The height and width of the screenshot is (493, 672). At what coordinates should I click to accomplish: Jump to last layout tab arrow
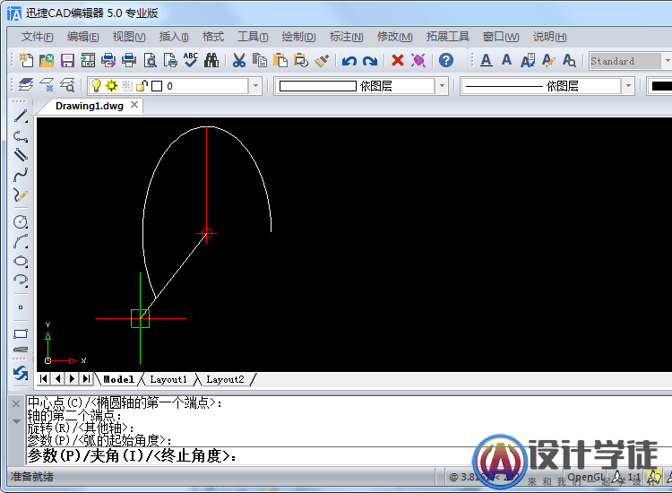coord(86,378)
